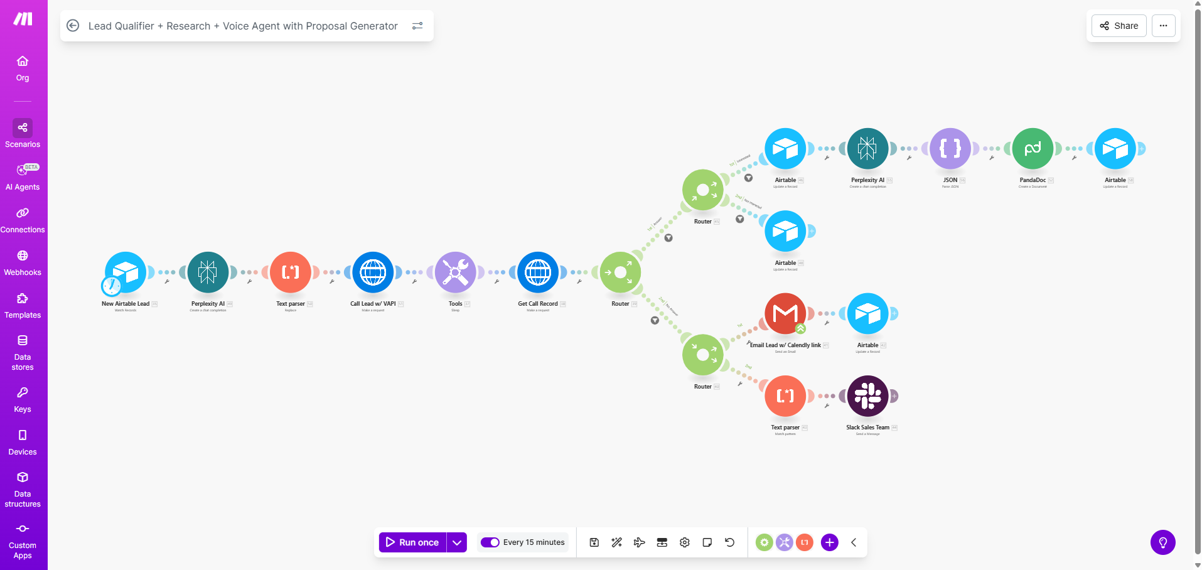Open the three-dots more options menu

click(x=1163, y=26)
